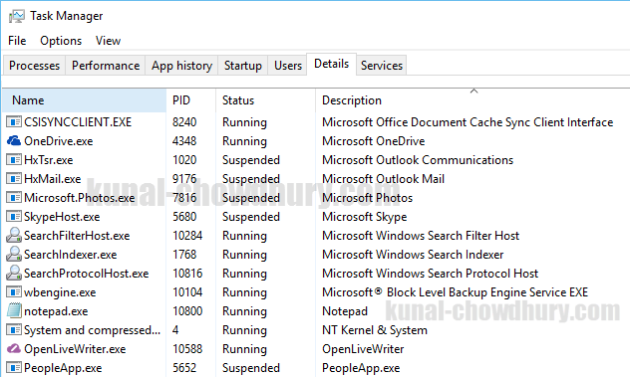630x377 pixels.
Task: Select the SearchFilterHost.exe search icon
Action: point(14,235)
